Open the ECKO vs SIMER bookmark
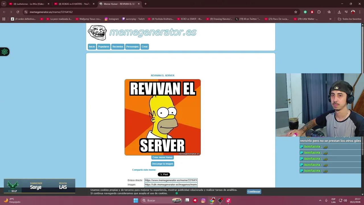Image resolution: width=364 pixels, height=205 pixels. pos(189,19)
